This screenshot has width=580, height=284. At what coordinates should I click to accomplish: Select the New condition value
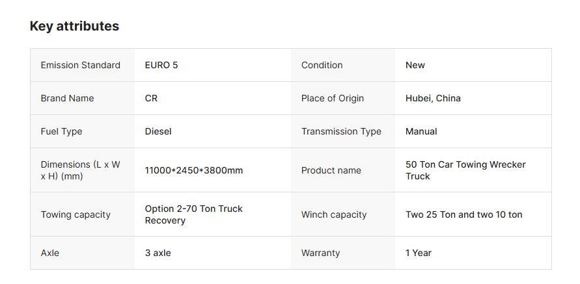click(415, 65)
